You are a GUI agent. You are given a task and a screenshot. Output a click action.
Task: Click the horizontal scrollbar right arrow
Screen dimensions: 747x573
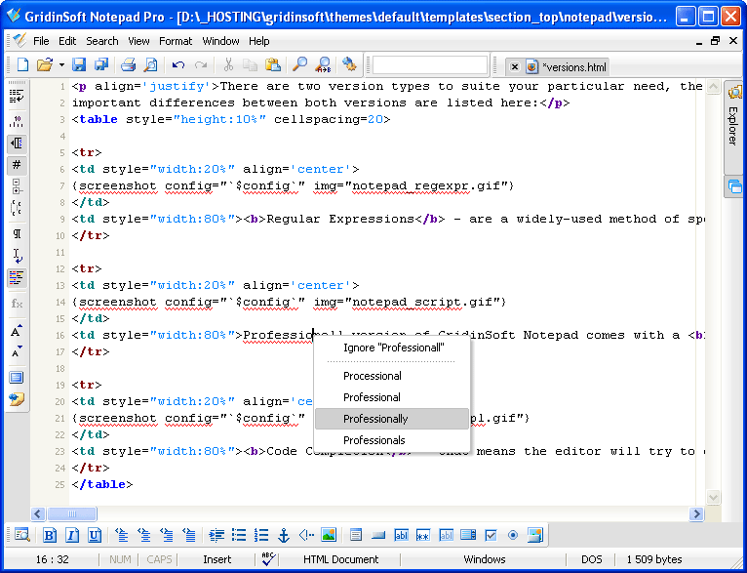696,513
